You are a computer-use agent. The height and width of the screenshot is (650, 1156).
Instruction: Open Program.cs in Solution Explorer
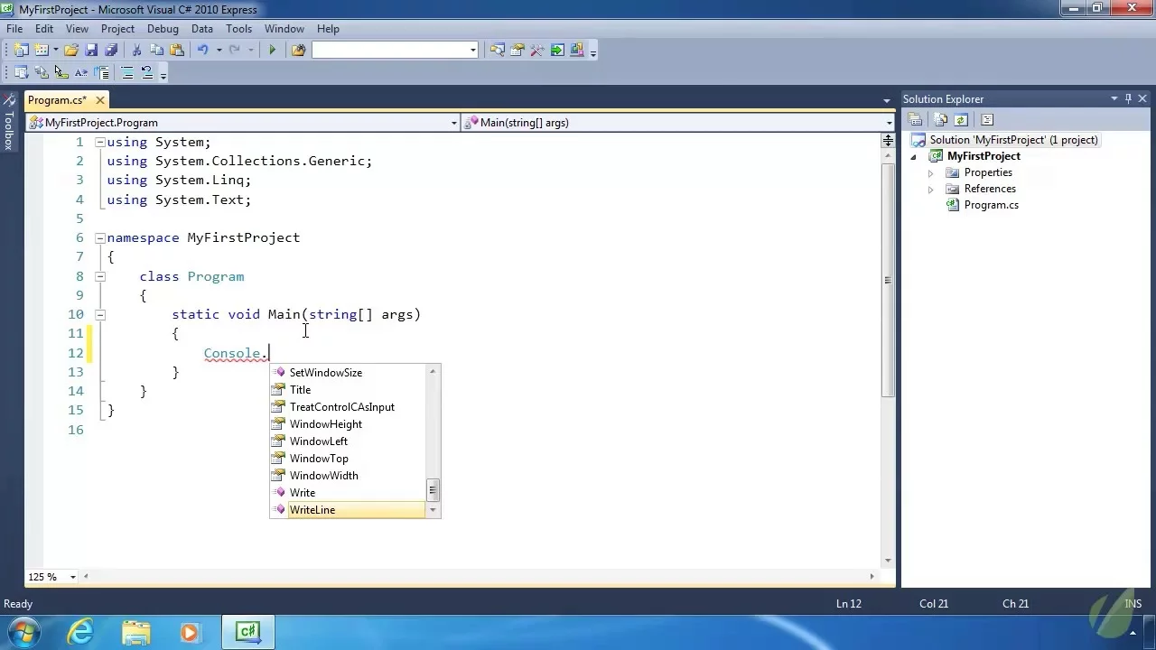point(991,205)
